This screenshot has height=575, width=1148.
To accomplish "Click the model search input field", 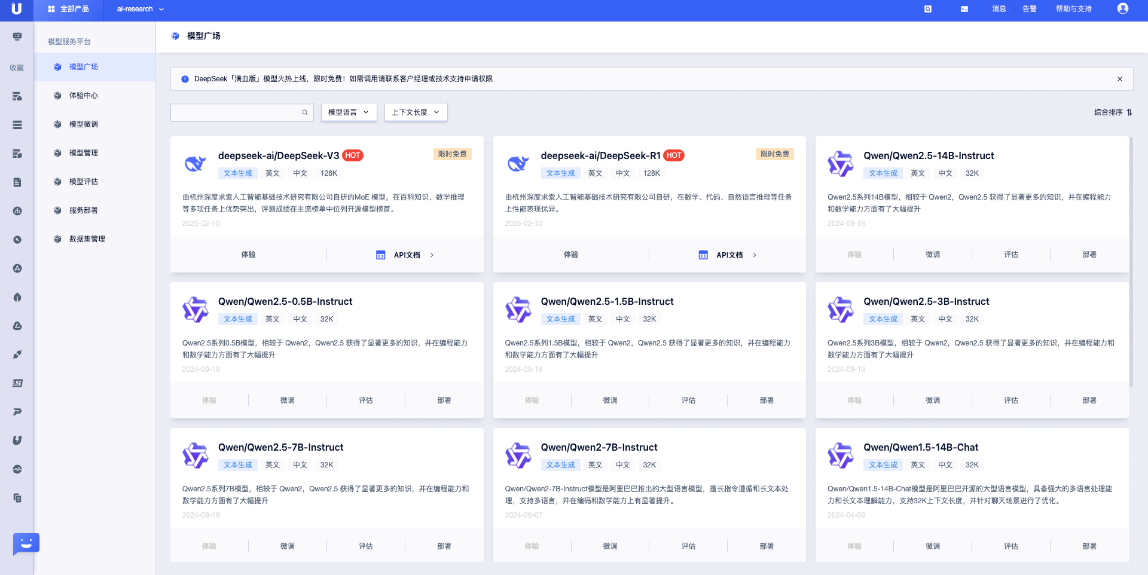I will (236, 112).
